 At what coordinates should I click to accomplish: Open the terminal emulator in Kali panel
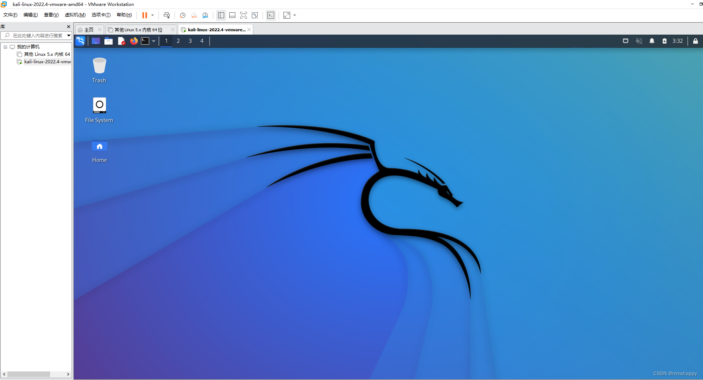[x=145, y=41]
